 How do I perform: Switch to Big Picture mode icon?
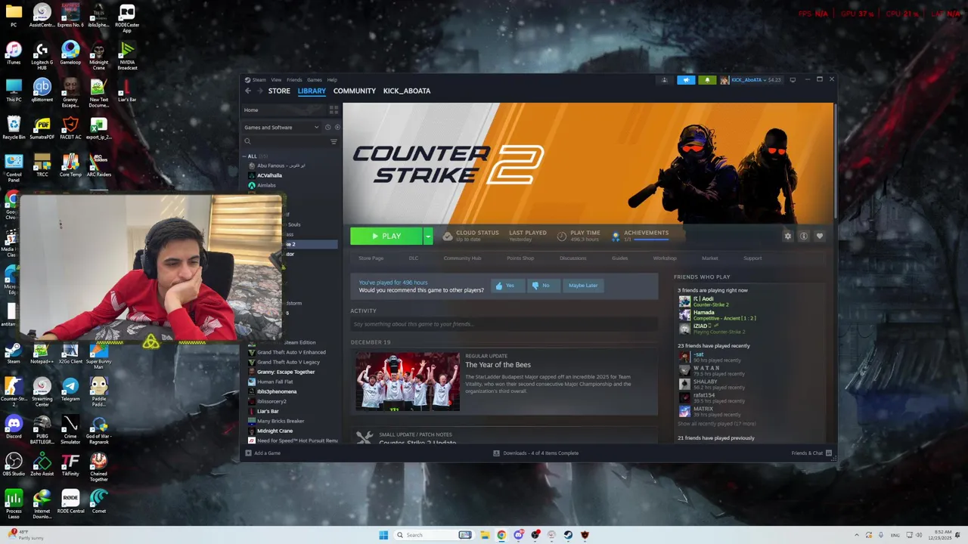(x=793, y=79)
